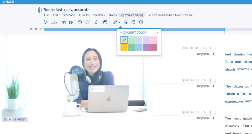This screenshot has width=252, height=134.
Task: Click the undo arrow icon
Action: point(80,23)
